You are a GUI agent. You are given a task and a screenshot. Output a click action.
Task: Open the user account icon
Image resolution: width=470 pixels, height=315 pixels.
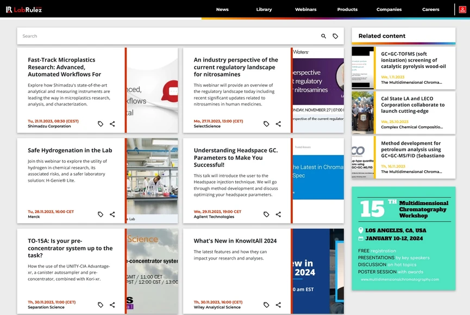coord(462,10)
